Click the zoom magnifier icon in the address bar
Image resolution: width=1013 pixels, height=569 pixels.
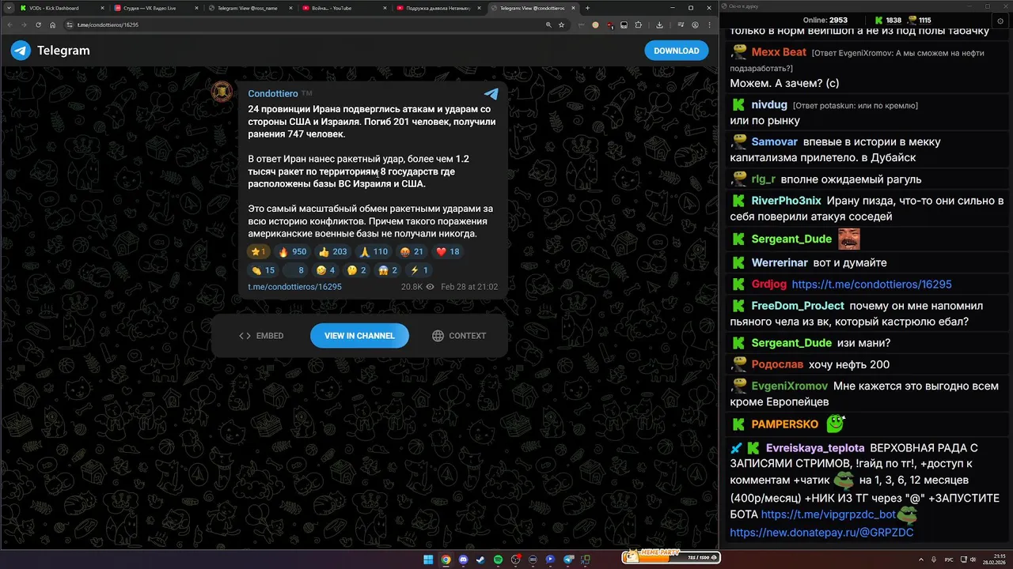(x=548, y=24)
